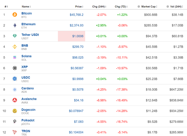Click USDC price $0.9998
Image resolution: width=187 pixels, height=136 pixels.
point(78,79)
